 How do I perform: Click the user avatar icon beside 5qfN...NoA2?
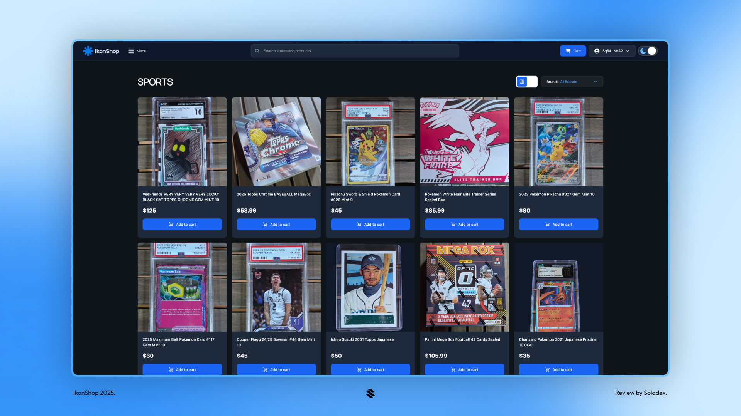click(597, 51)
